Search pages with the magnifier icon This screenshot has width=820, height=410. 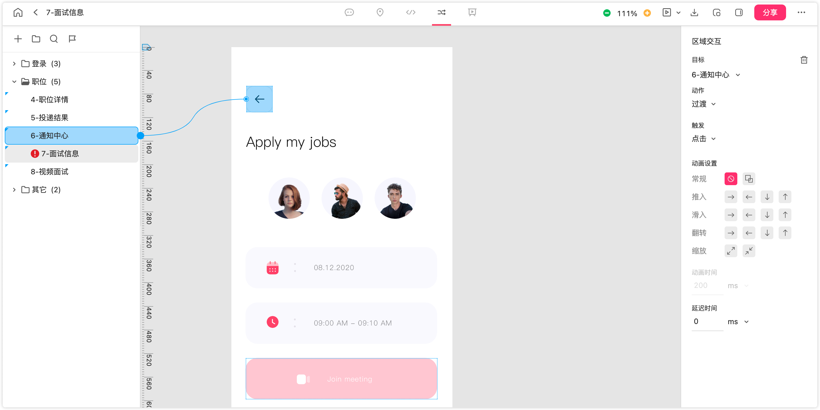tap(54, 39)
